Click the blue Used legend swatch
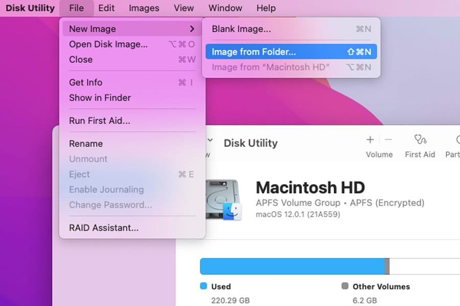The width and height of the screenshot is (460, 306). point(203,286)
